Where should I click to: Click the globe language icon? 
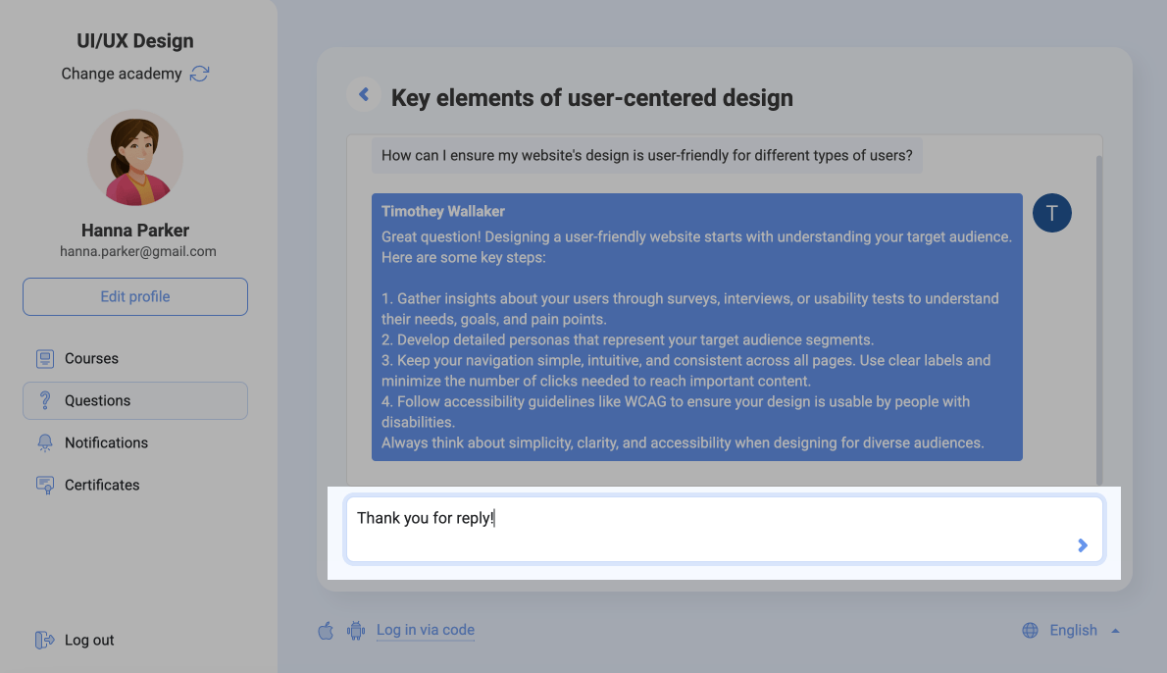click(x=1030, y=631)
